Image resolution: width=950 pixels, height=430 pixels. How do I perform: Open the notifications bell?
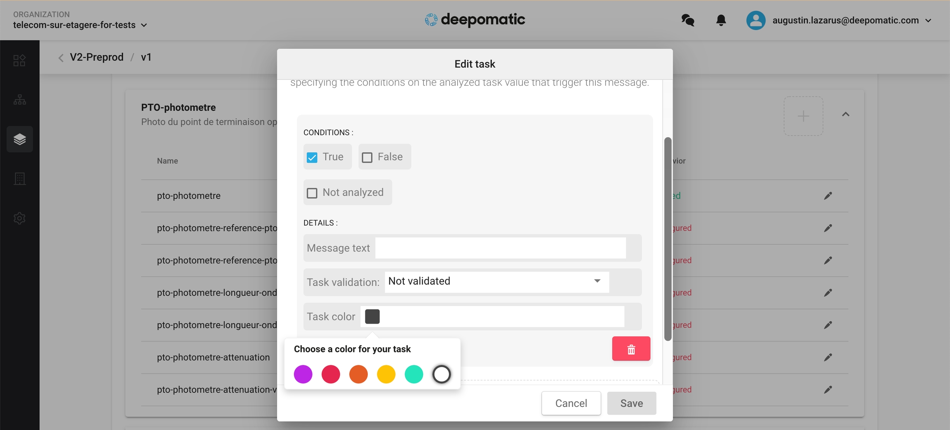[x=720, y=20]
